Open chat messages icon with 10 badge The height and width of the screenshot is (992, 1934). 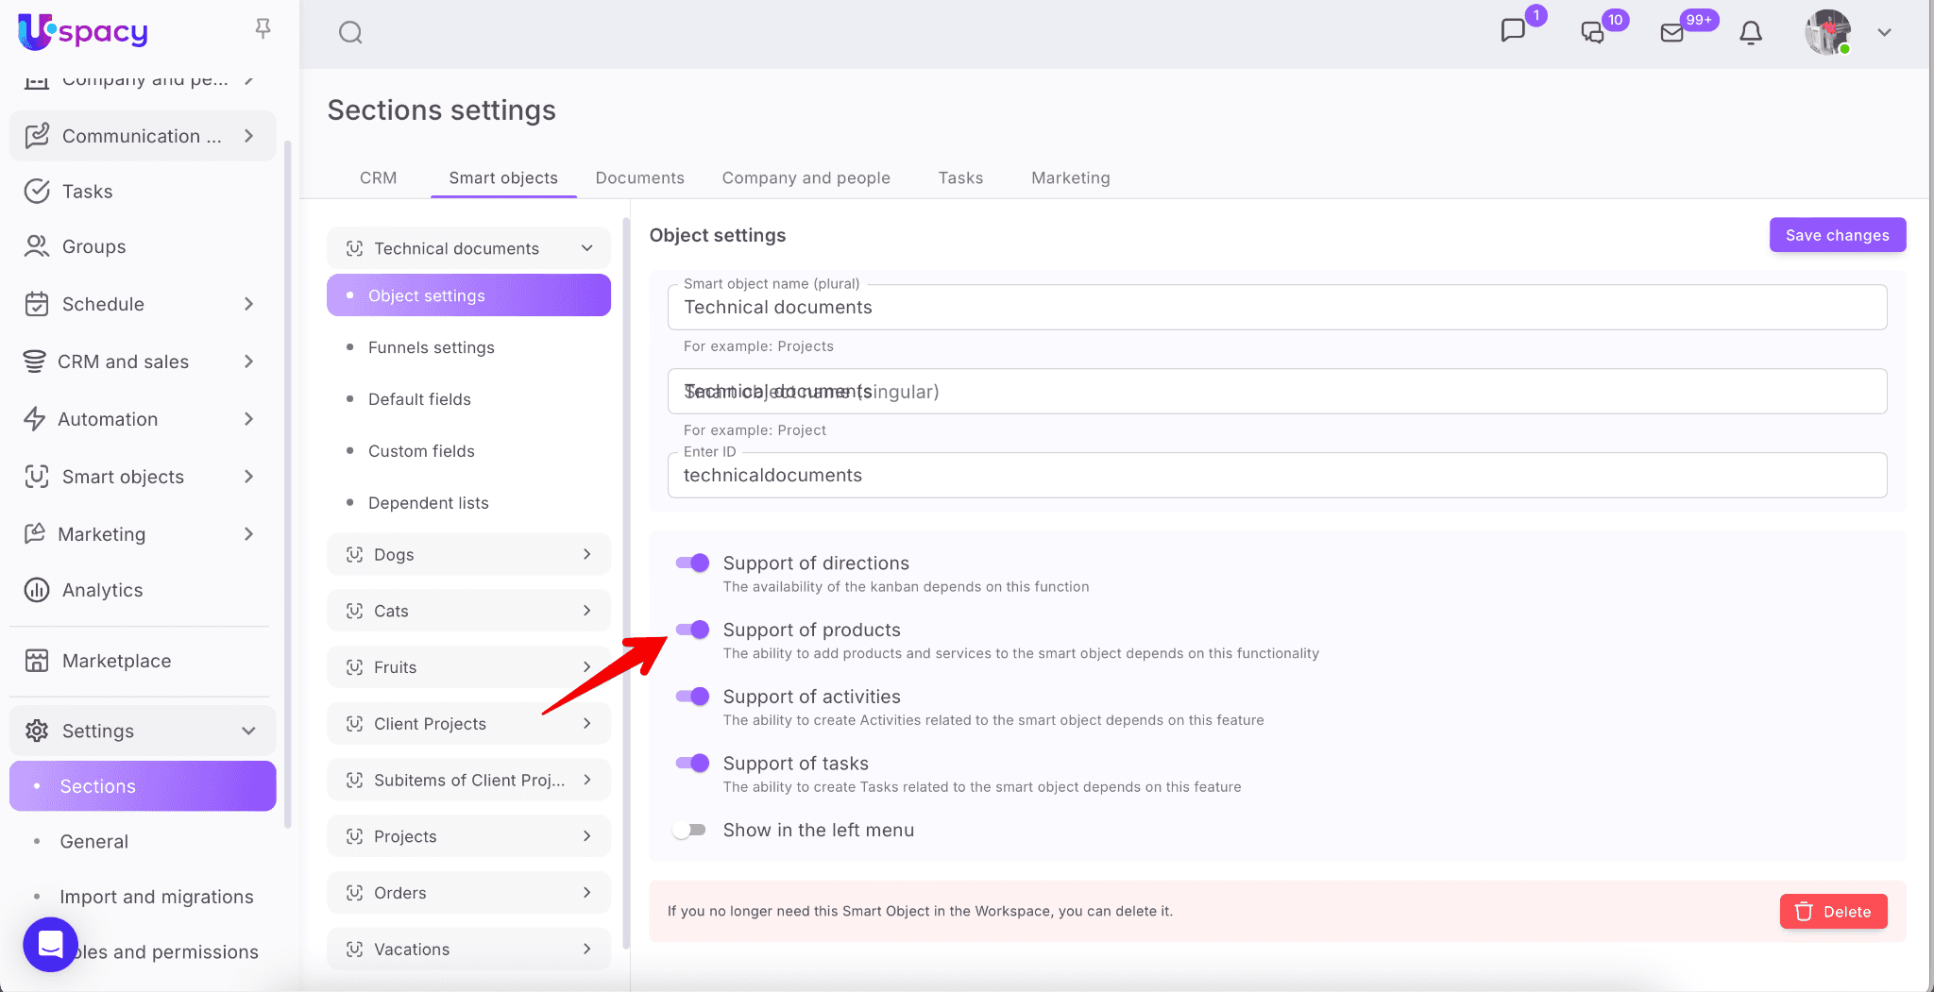1592,33
